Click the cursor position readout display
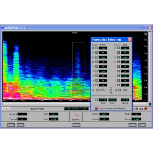This screenshot has height=153, width=153. tap(76, 109)
